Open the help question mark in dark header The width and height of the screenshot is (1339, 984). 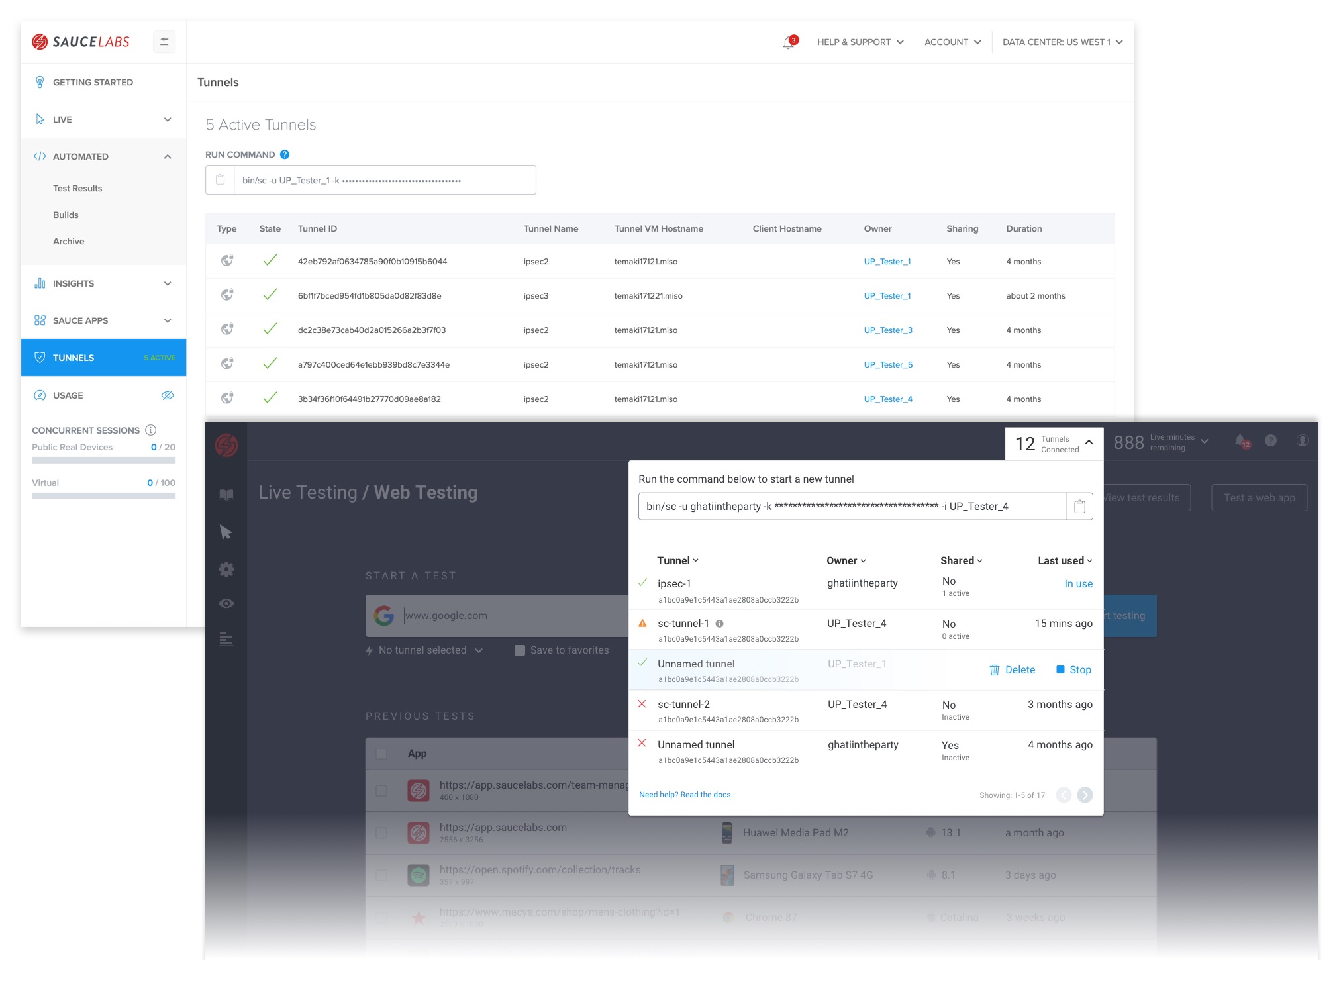point(1271,441)
